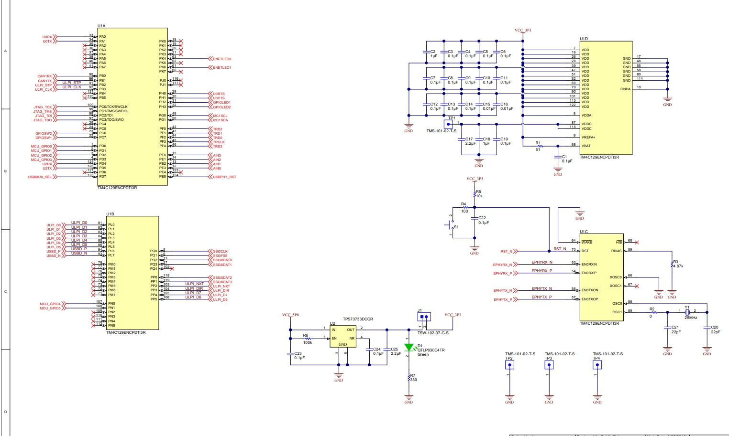
Task: Select the USBMUX_SEL port label
Action: (x=42, y=177)
